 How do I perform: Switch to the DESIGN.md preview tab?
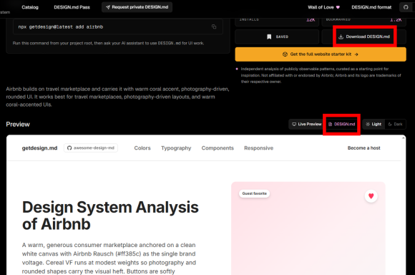point(342,124)
